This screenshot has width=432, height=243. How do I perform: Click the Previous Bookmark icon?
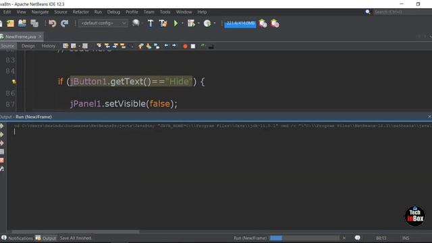(141, 46)
